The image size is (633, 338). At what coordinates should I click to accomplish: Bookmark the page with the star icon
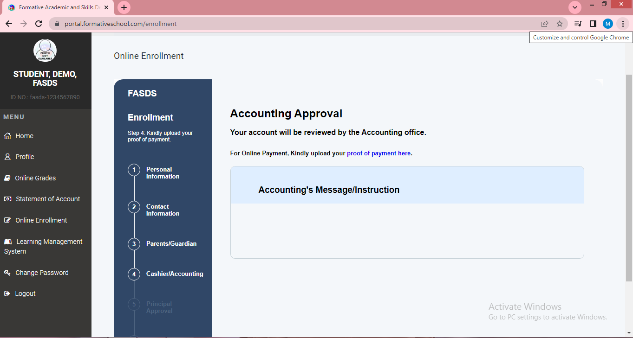[560, 23]
